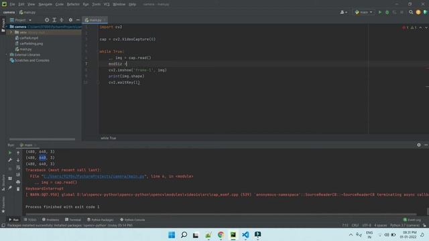Open the Refactor menu

coord(73,5)
